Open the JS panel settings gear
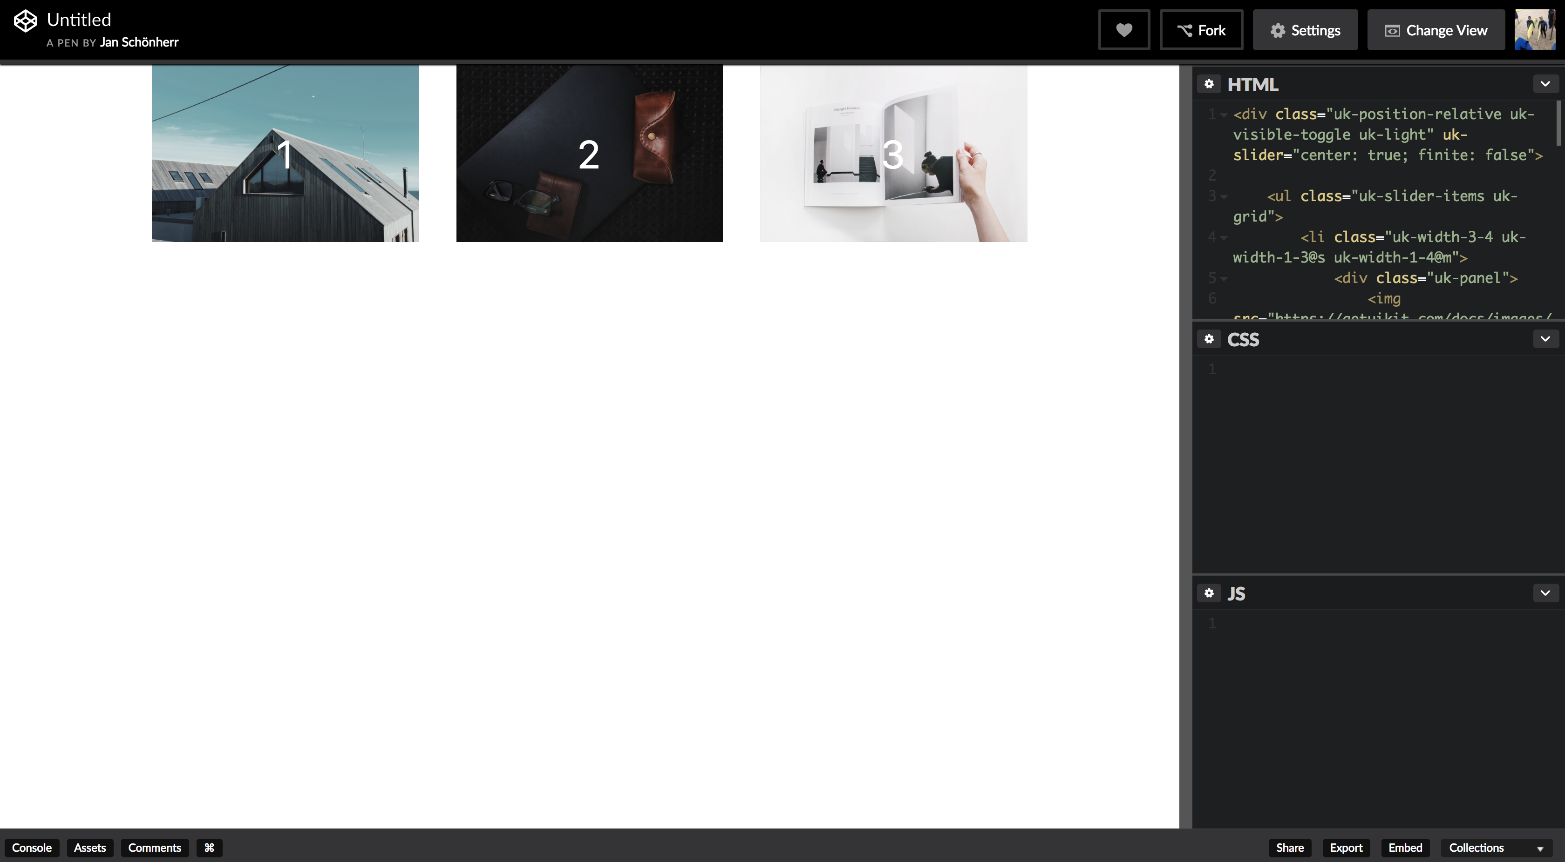 click(x=1209, y=593)
